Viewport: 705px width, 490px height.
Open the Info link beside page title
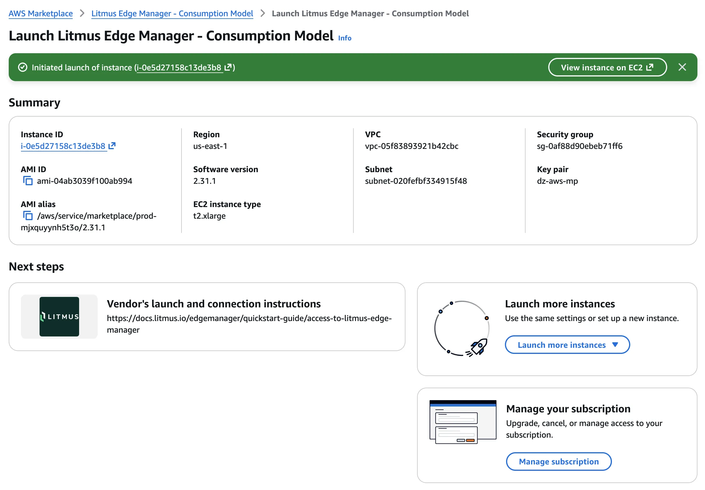tap(345, 38)
